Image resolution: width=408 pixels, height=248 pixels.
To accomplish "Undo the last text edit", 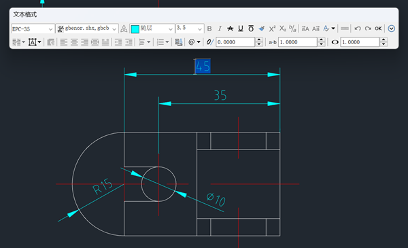I will tap(358, 29).
